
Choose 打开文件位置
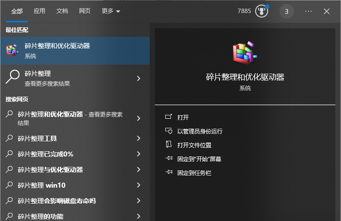[x=194, y=145]
